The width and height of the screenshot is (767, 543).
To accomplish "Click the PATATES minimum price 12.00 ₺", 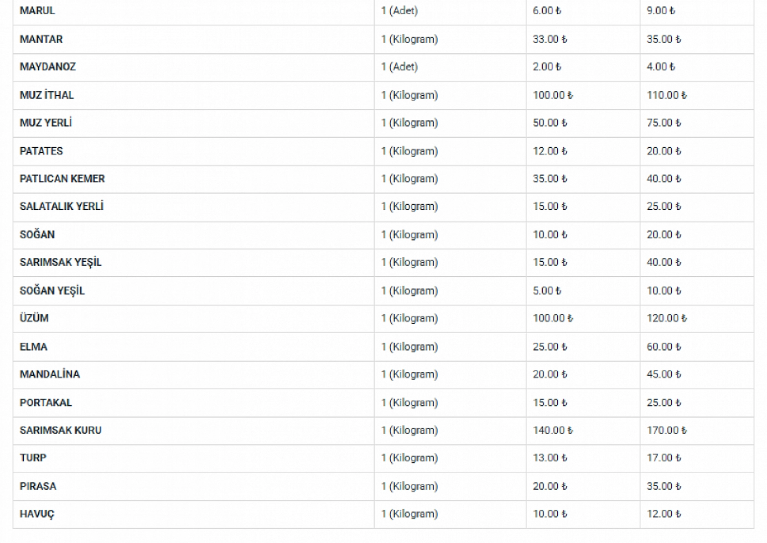I will 549,151.
